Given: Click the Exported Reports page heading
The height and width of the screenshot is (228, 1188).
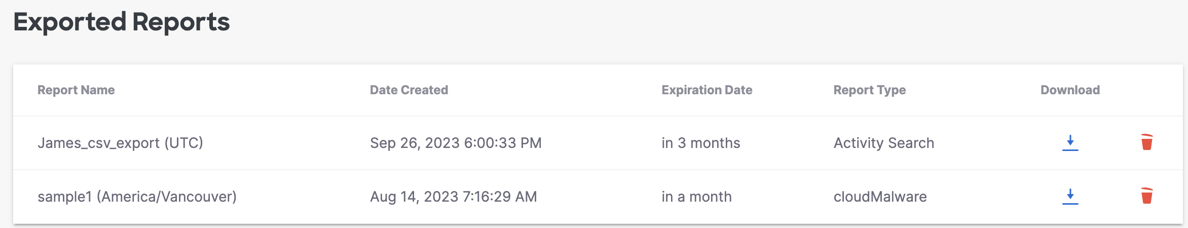Looking at the screenshot, I should [122, 22].
